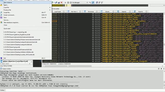Close the Exports tab with its box
165x92 pixels.
tap(146, 11)
